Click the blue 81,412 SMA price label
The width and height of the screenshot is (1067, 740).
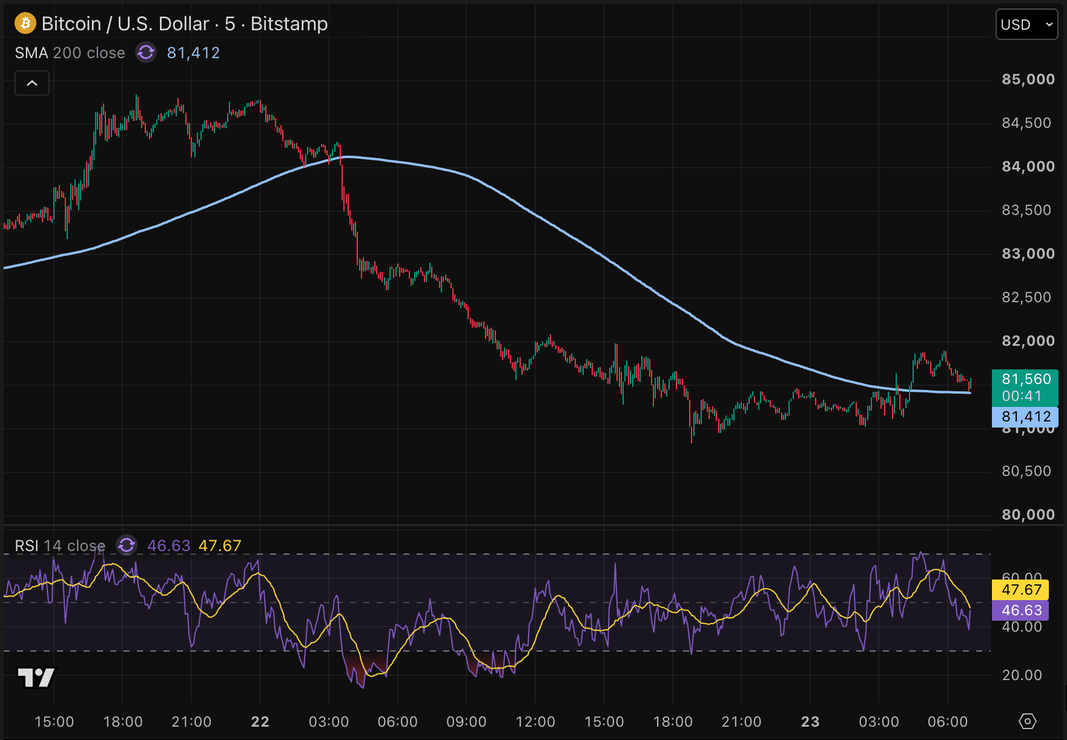pyautogui.click(x=1025, y=417)
